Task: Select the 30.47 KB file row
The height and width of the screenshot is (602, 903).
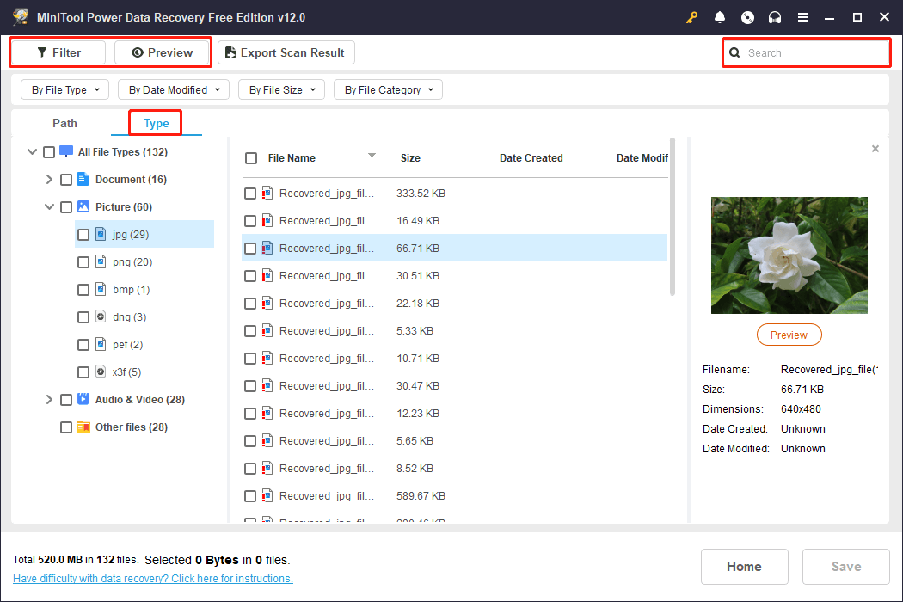Action: (x=454, y=386)
